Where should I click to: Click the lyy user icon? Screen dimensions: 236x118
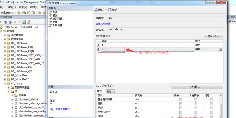pyautogui.click(x=98, y=45)
